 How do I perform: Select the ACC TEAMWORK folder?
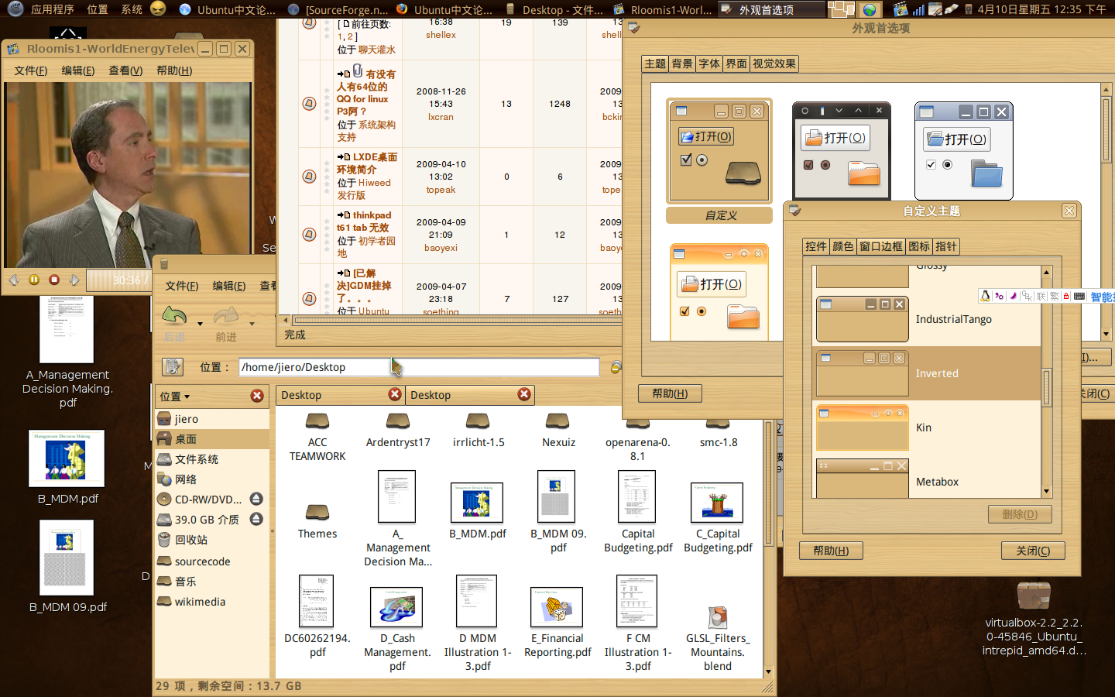tap(317, 421)
